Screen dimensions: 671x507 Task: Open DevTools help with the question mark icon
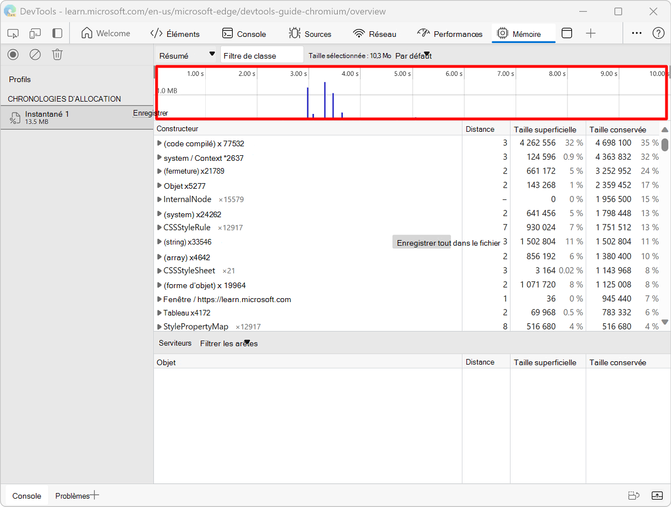[x=659, y=34]
